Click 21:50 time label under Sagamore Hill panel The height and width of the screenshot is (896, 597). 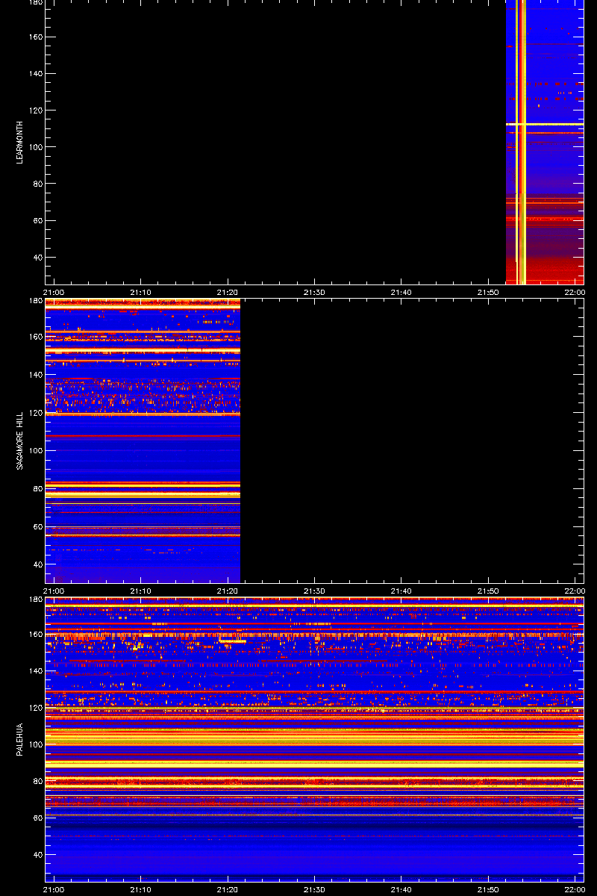click(488, 591)
